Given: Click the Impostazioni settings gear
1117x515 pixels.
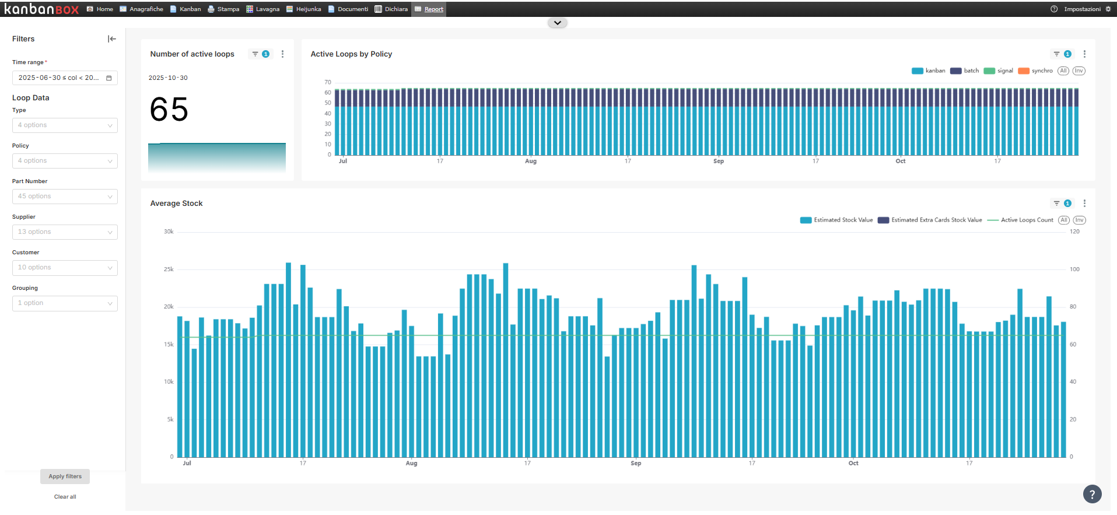Looking at the screenshot, I should [1108, 9].
